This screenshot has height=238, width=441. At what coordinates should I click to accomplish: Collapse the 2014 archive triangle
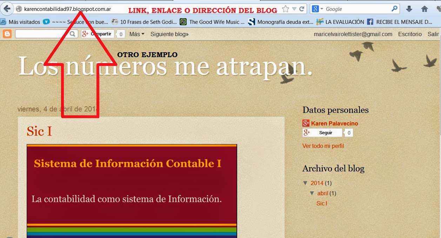tap(305, 183)
